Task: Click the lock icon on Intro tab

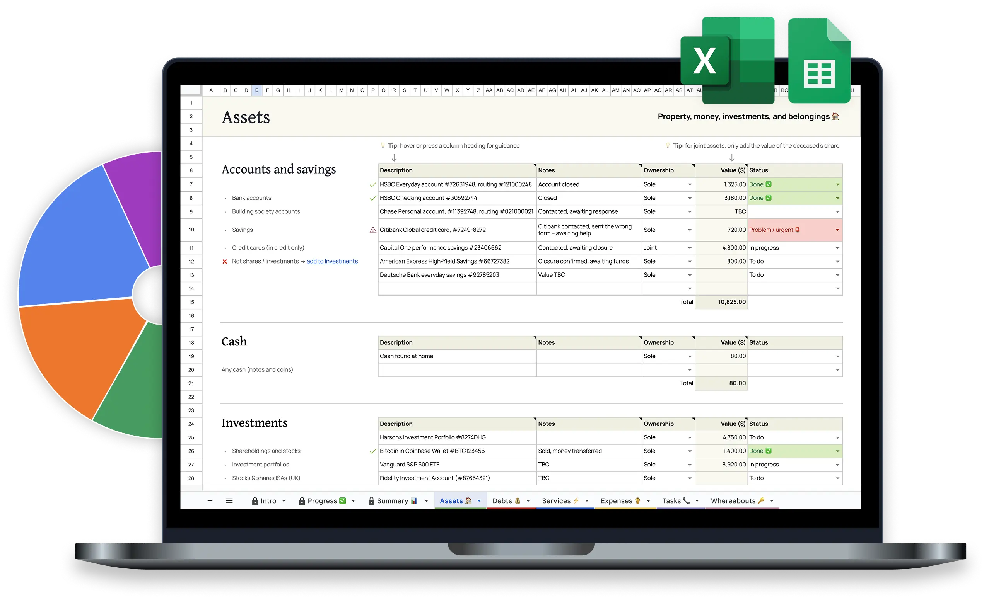Action: [x=255, y=501]
